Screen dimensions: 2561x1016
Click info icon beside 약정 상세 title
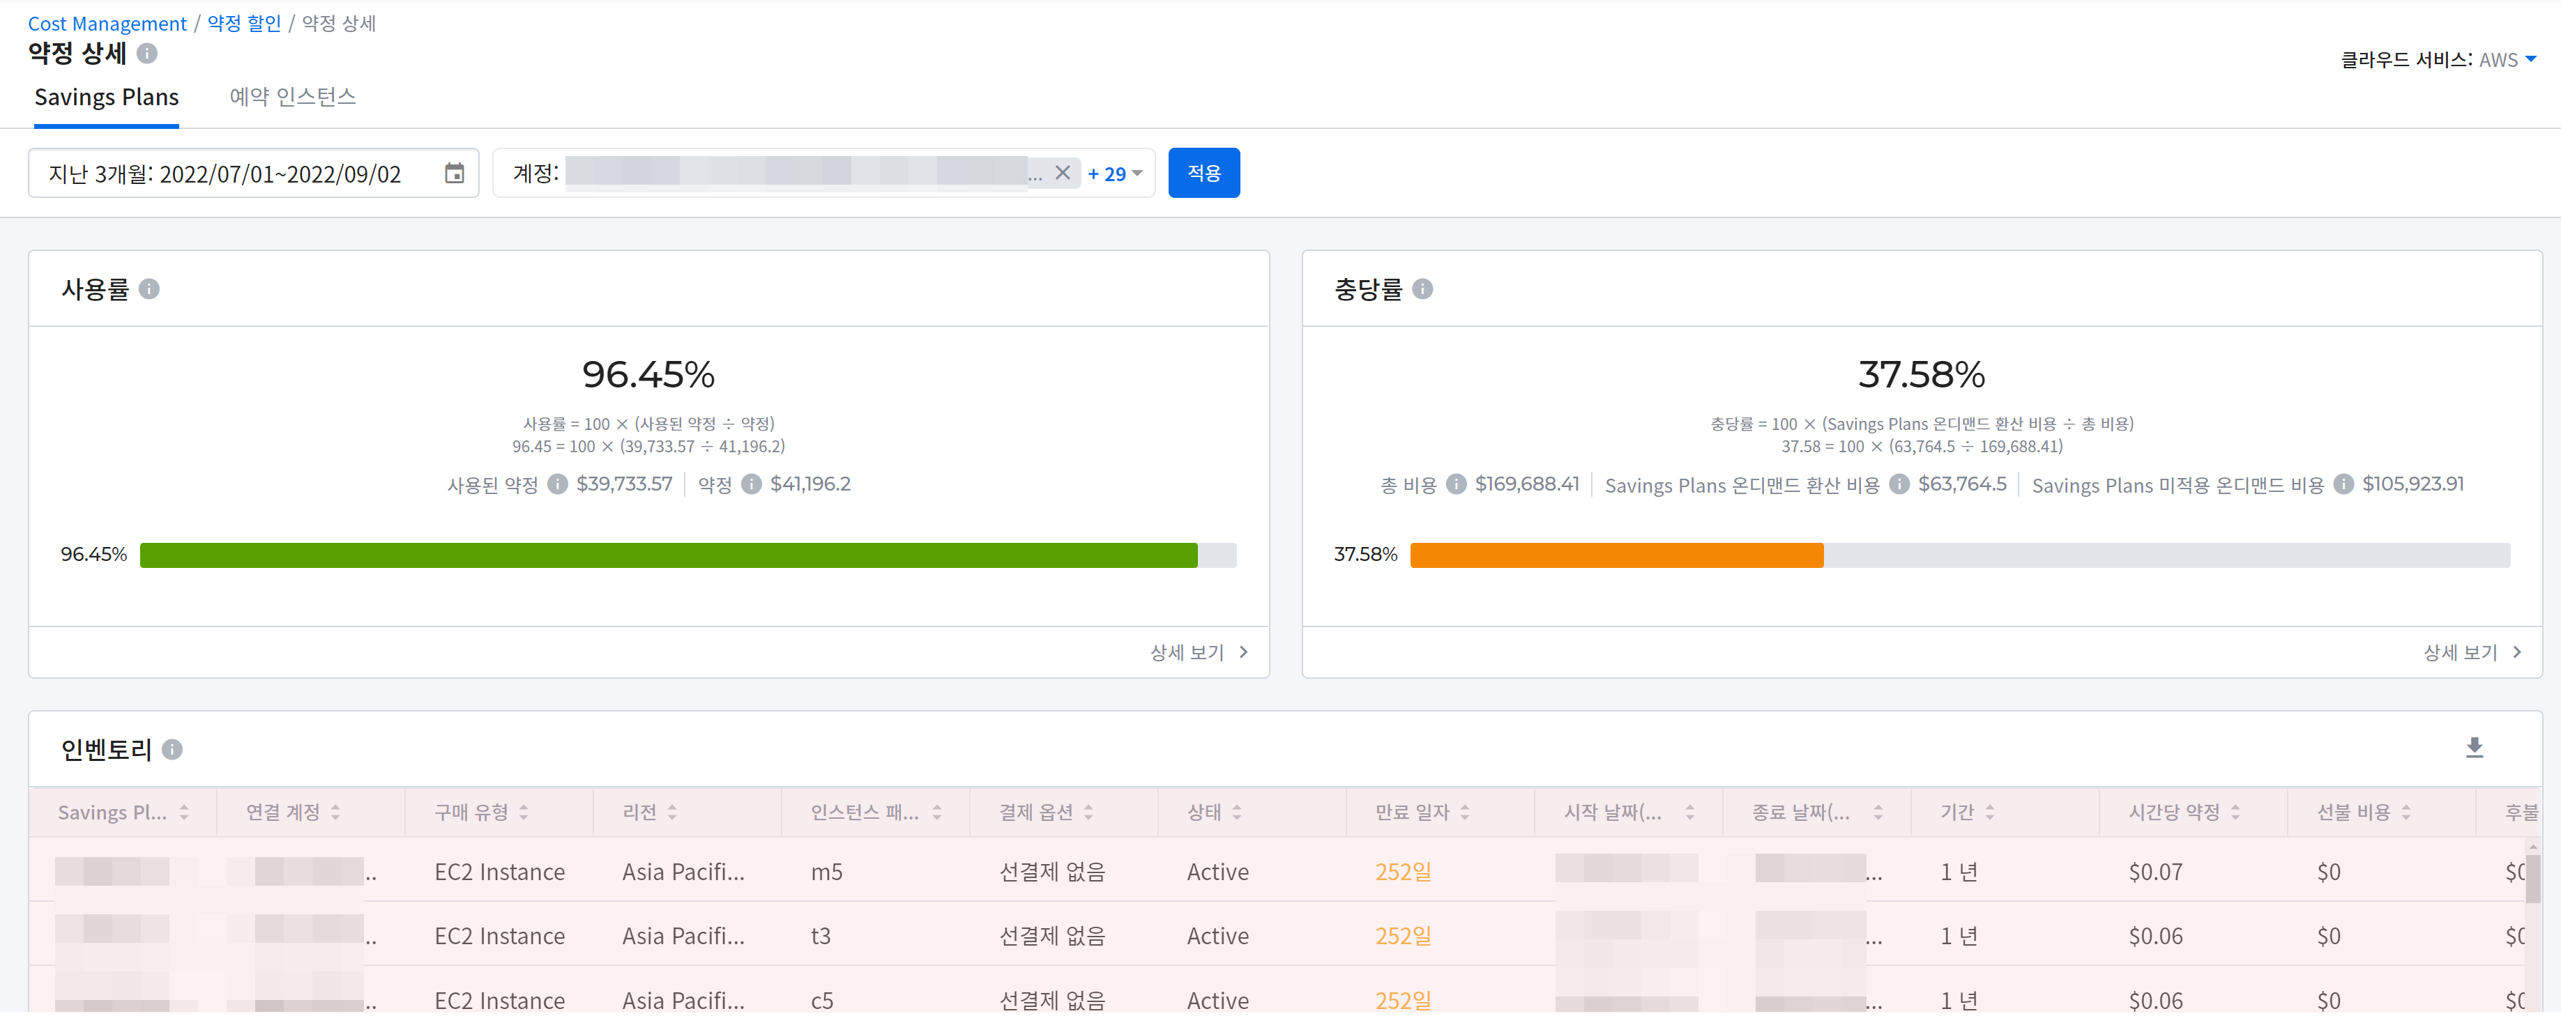pos(147,54)
